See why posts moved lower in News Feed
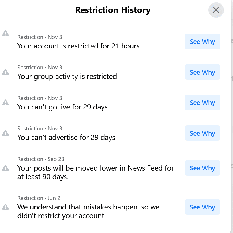 point(202,168)
